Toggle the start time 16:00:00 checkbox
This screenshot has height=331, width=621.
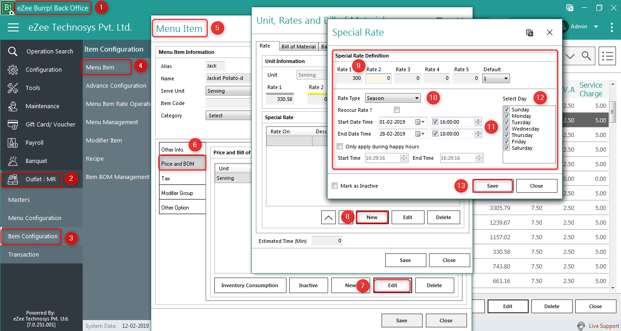435,122
